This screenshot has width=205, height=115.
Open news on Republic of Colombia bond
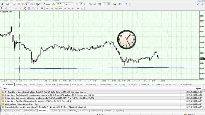point(45,92)
